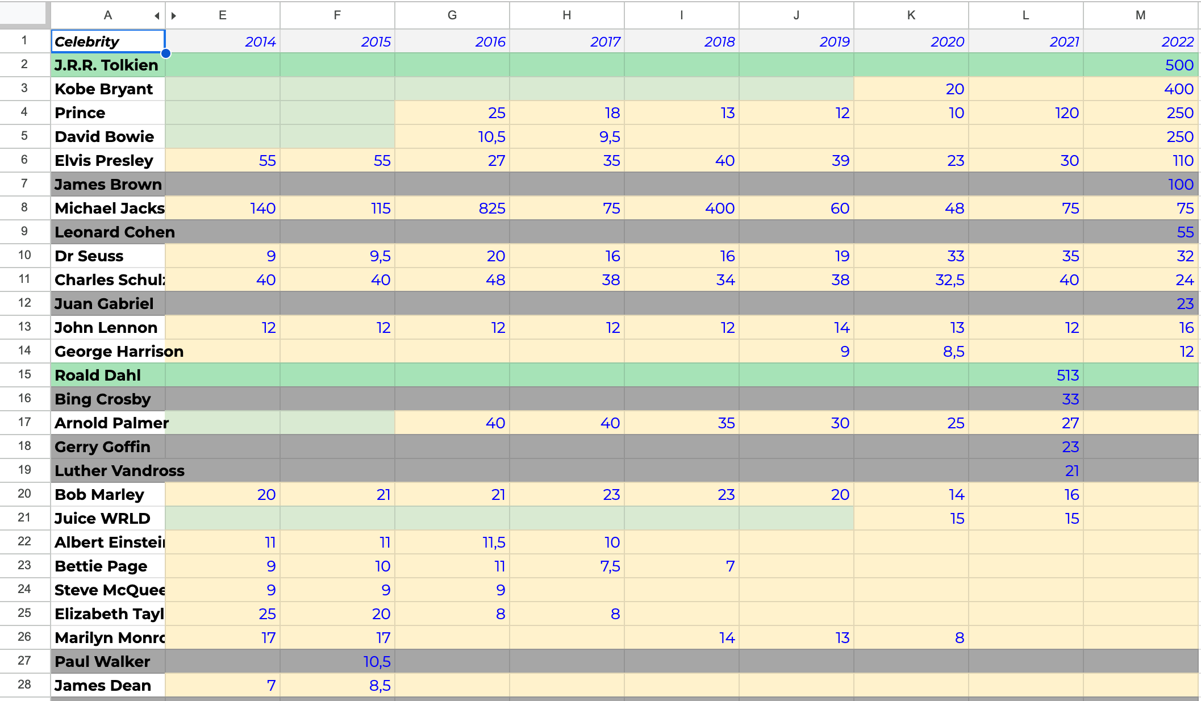Click row header number 8

pos(24,207)
